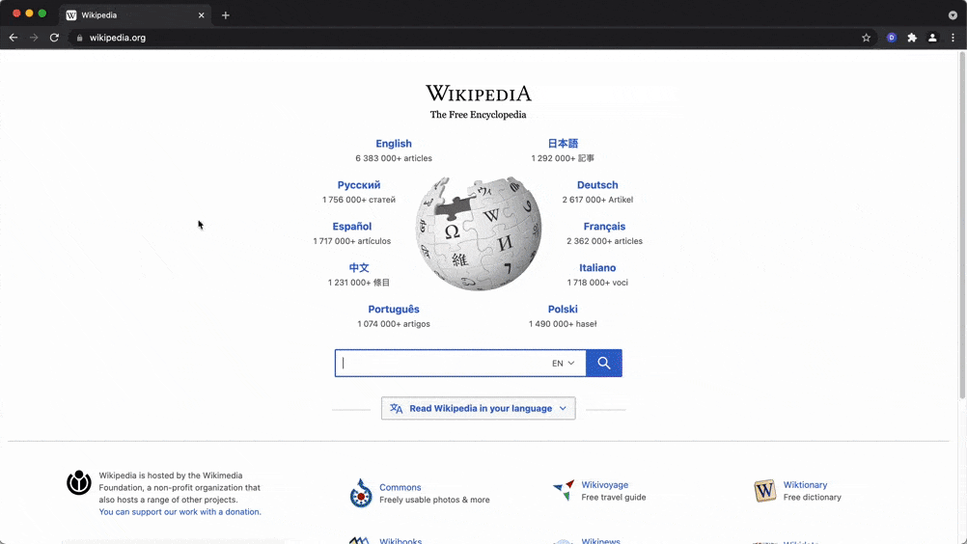Click the Wikivoyage logo icon
Image resolution: width=967 pixels, height=544 pixels.
564,490
